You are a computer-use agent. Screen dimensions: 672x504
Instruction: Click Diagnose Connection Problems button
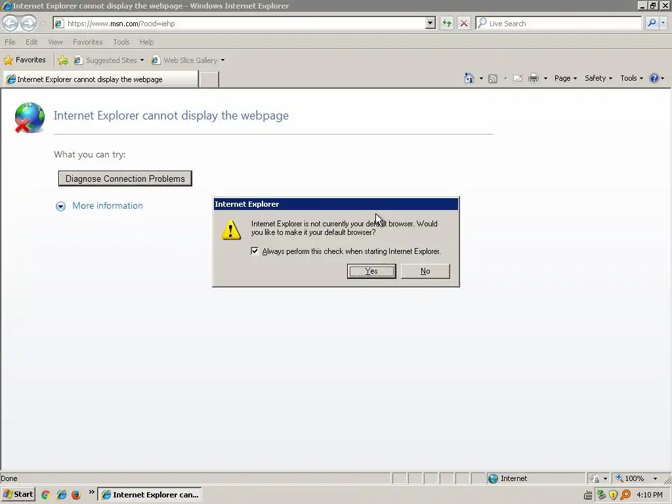pyautogui.click(x=125, y=178)
